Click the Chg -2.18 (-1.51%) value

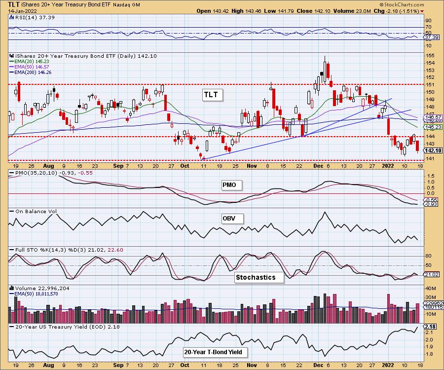click(396, 11)
